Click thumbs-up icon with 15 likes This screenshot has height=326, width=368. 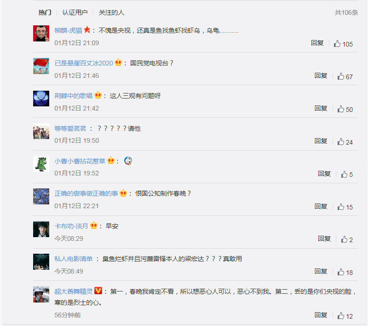coord(340,207)
